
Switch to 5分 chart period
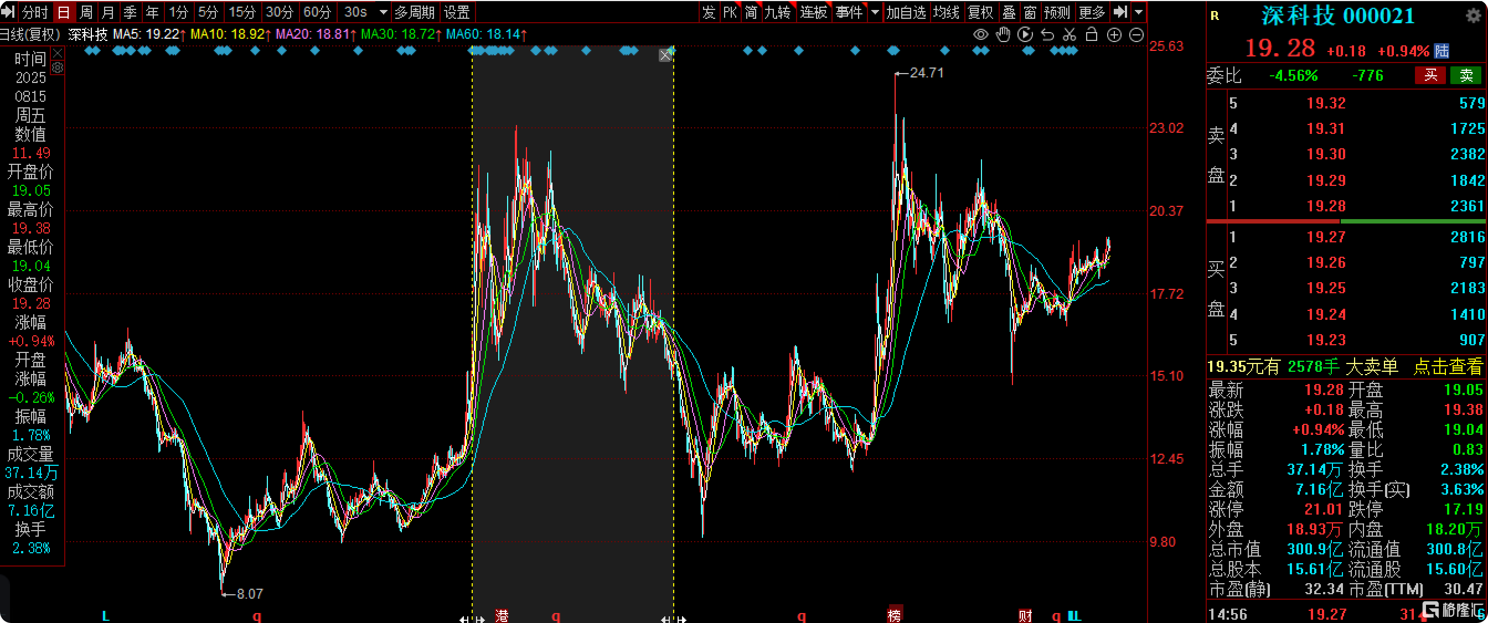click(208, 12)
